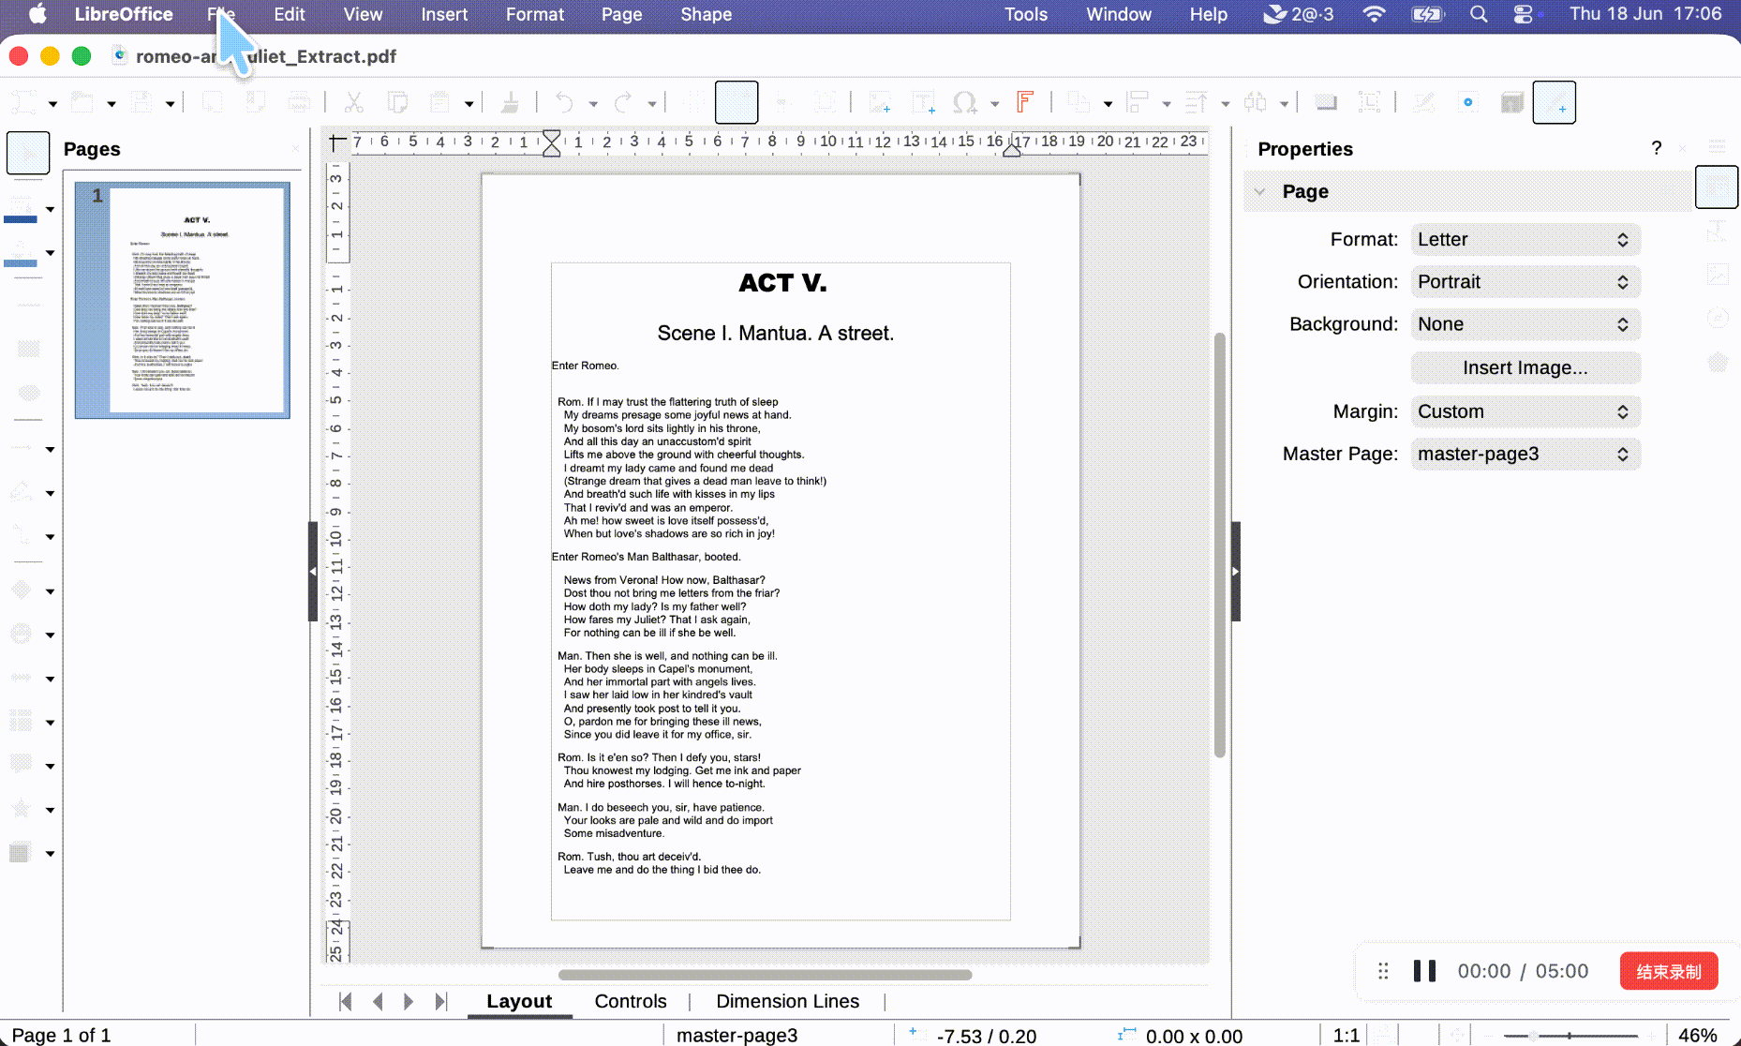Viewport: 1741px width, 1046px height.
Task: Open the Margin Custom dropdown
Action: coord(1525,411)
